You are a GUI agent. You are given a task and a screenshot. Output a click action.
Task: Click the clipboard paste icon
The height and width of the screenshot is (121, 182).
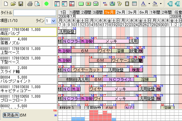(127, 4)
